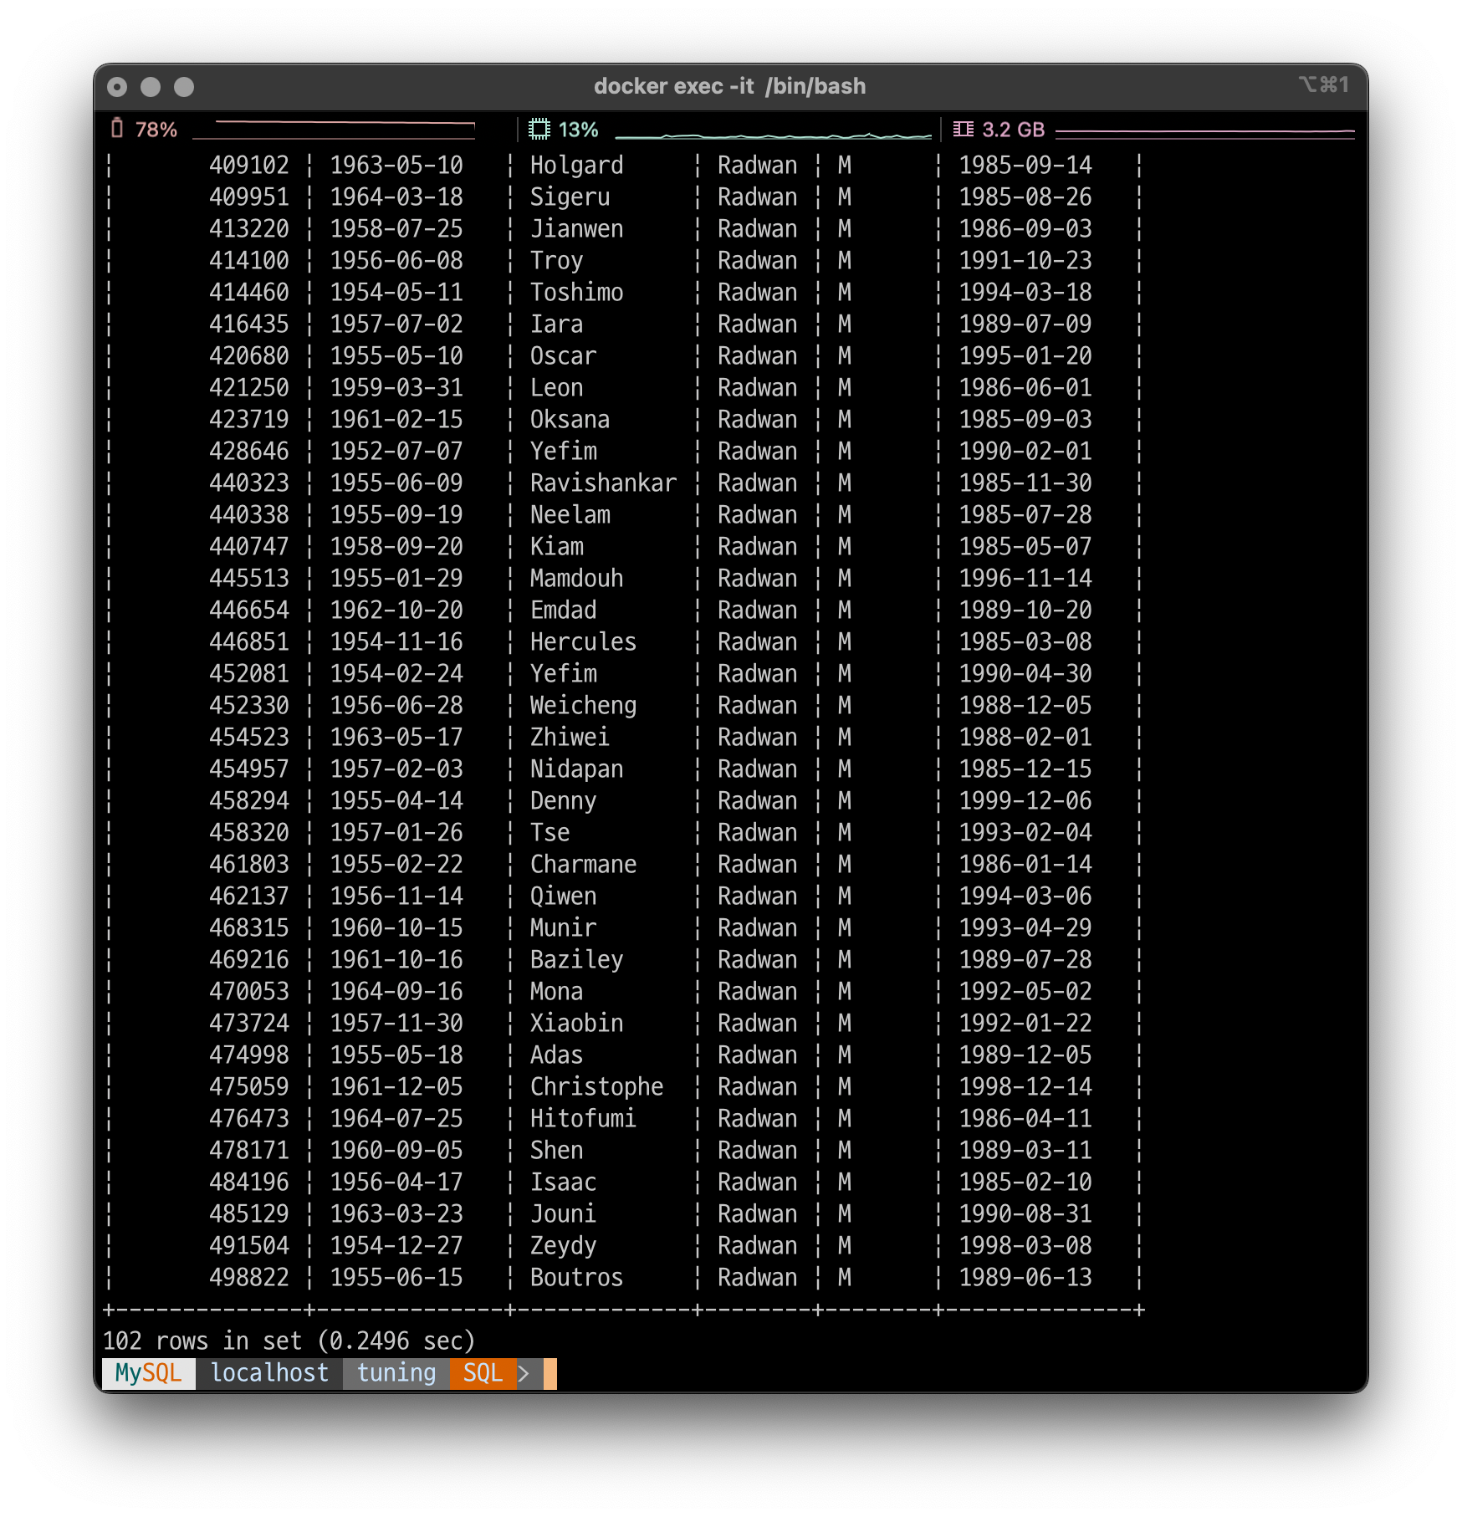
Task: Click first name Weicheng
Action: [x=583, y=706]
